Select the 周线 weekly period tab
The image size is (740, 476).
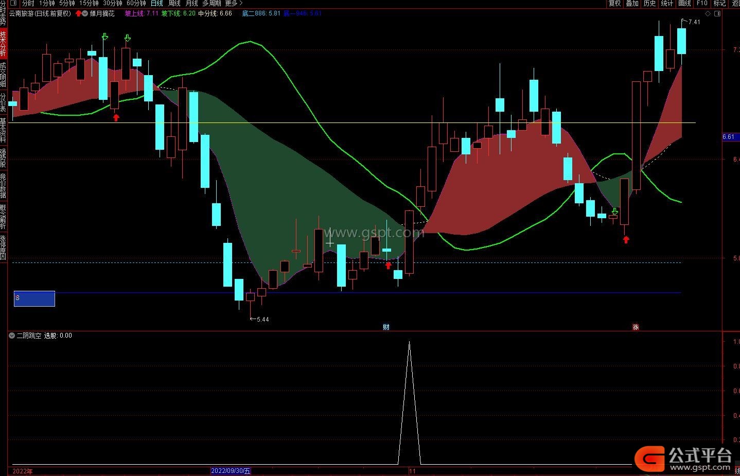point(174,3)
